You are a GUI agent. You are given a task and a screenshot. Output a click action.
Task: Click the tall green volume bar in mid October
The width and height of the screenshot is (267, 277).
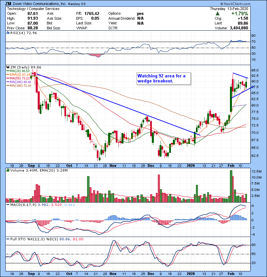pos(88,189)
